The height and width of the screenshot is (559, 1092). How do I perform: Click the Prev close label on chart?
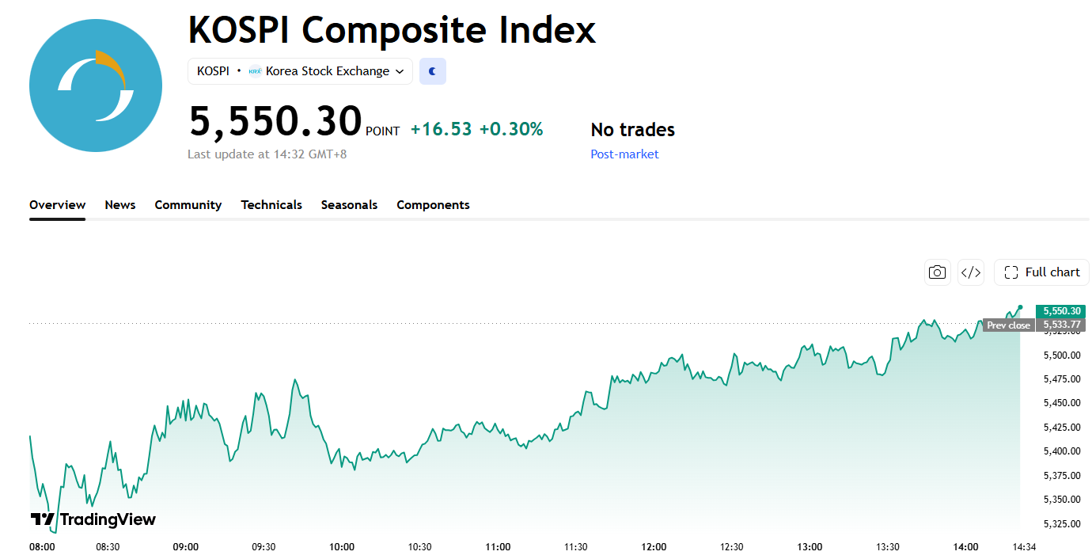pyautogui.click(x=1009, y=325)
